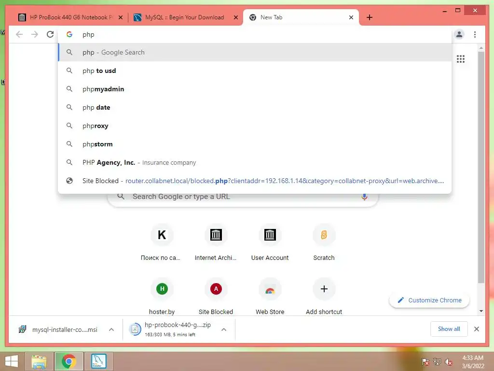Open the 'Поиск по са...' shortcut tile
Viewport: 494px width, 371px height.
coord(162,242)
